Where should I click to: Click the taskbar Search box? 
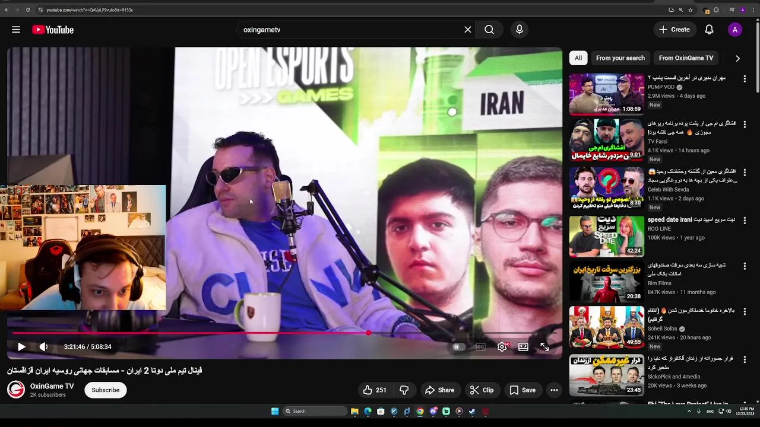pos(315,411)
